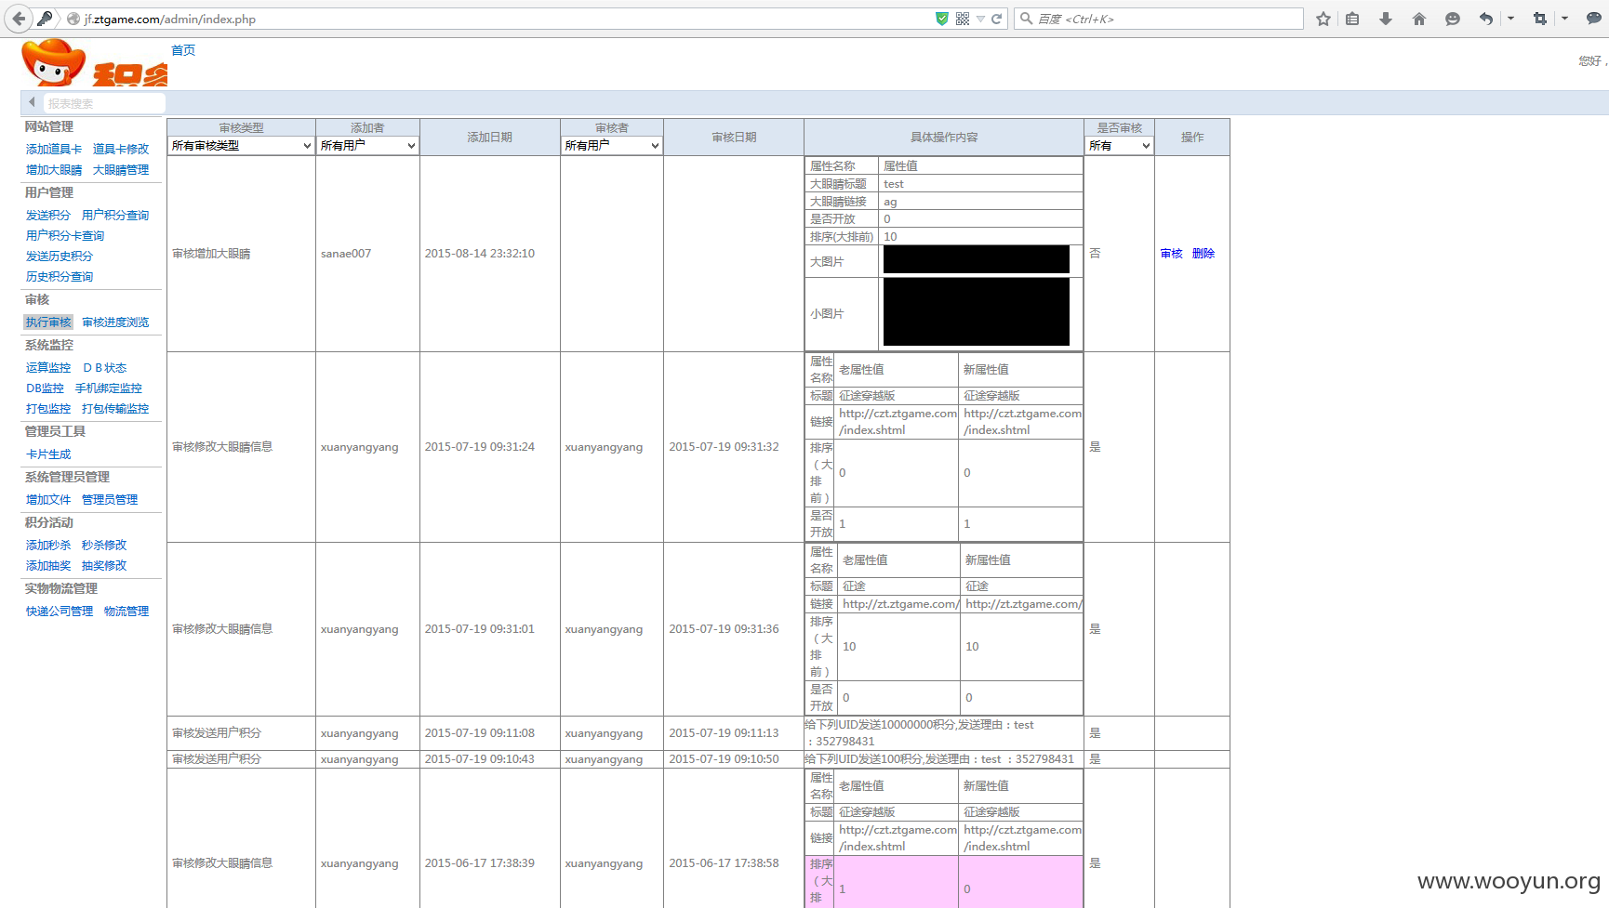Collapse sidebar with left triangle icon

point(32,102)
